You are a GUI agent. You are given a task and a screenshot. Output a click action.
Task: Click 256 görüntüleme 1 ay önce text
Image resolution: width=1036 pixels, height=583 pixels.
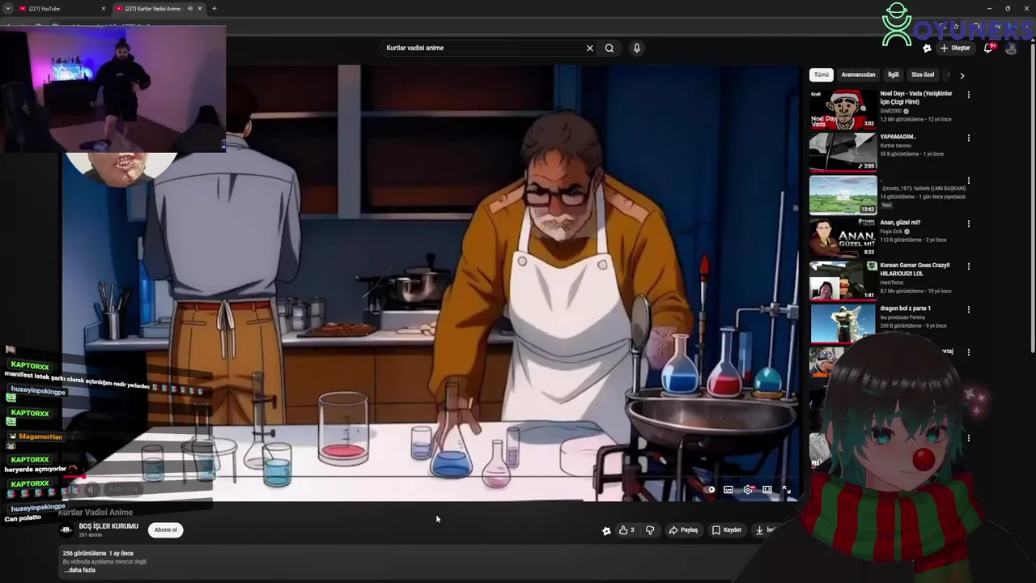(98, 554)
